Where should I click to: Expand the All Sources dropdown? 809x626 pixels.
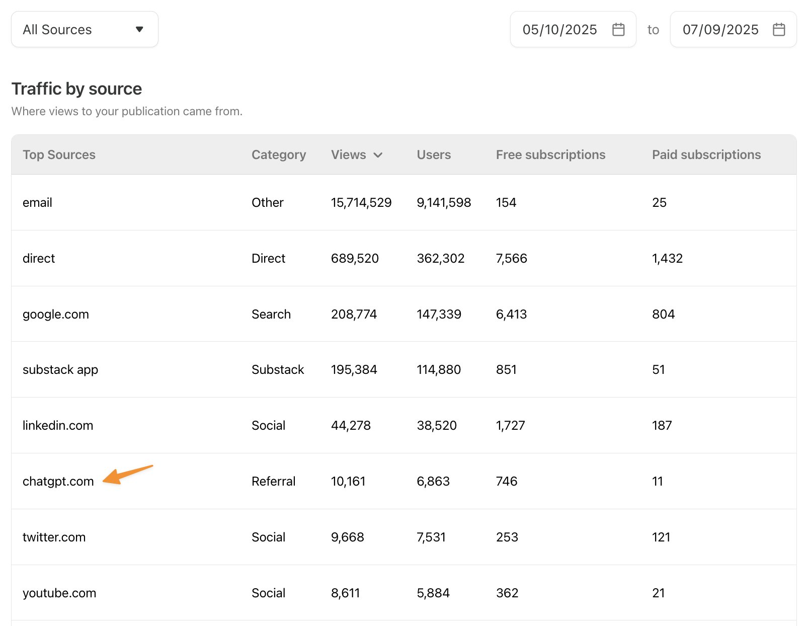coord(85,30)
